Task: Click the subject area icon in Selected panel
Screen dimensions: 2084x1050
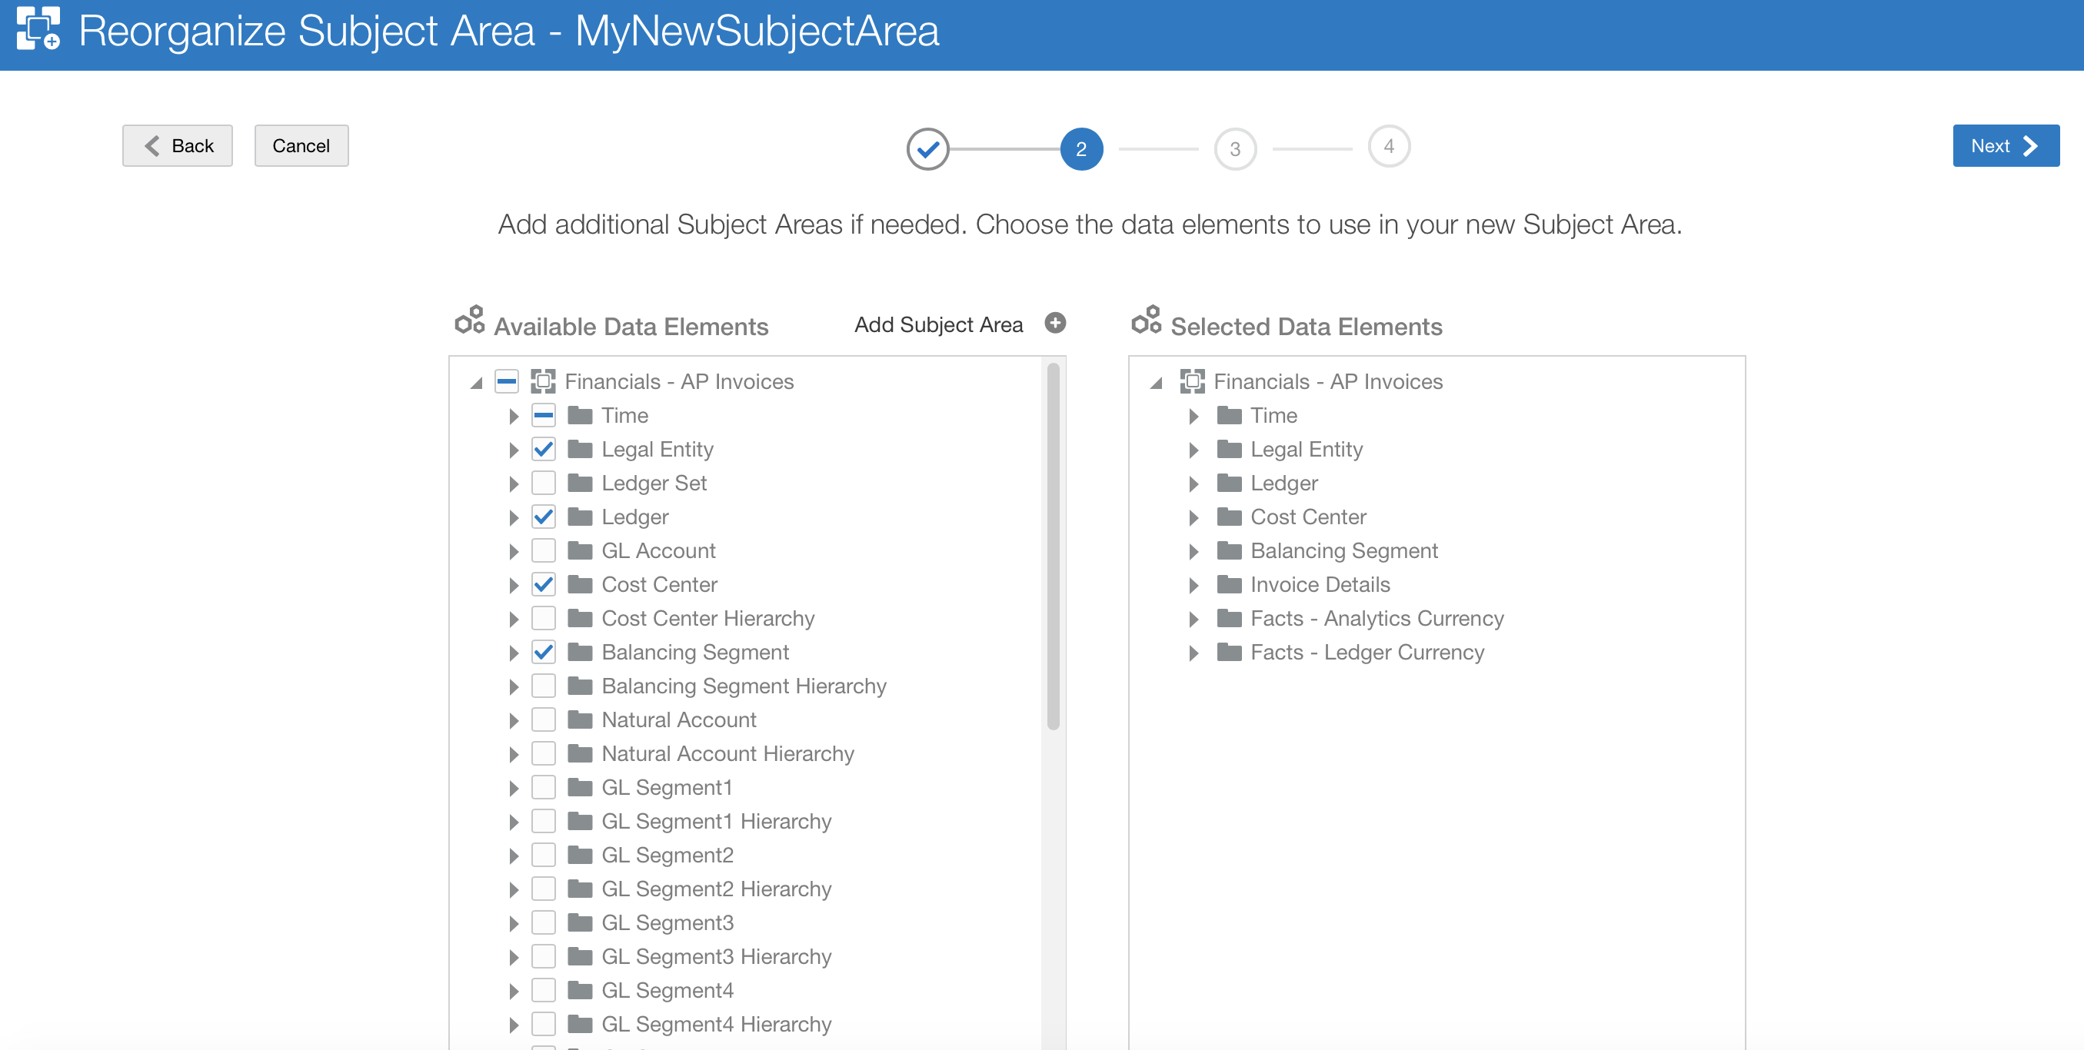Action: pyautogui.click(x=1192, y=381)
